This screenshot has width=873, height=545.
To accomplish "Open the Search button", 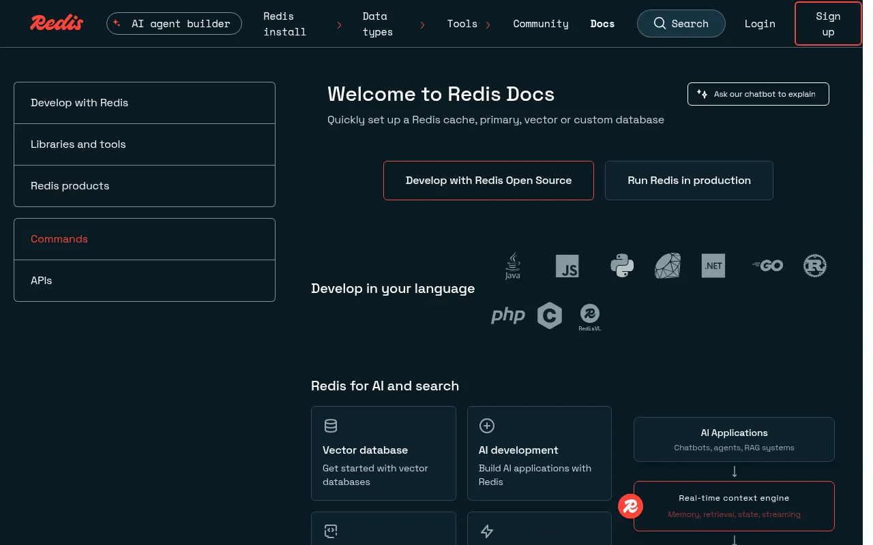I will pos(681,23).
